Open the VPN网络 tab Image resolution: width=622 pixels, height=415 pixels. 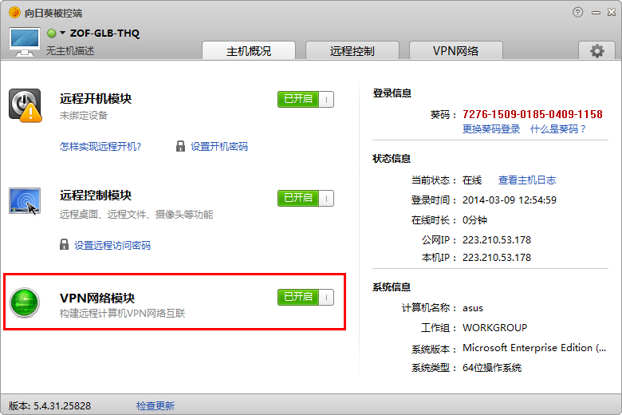pyautogui.click(x=455, y=51)
